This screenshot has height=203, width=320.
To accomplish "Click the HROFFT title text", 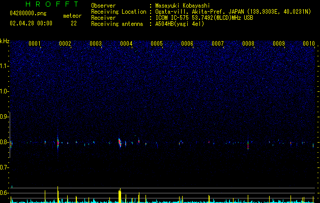I will pyautogui.click(x=52, y=4).
